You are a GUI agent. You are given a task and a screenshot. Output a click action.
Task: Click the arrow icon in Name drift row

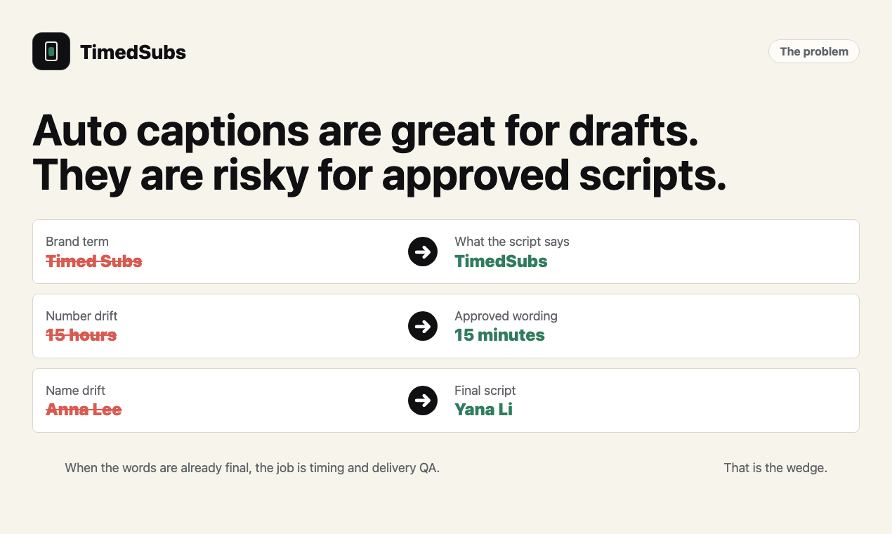click(423, 400)
